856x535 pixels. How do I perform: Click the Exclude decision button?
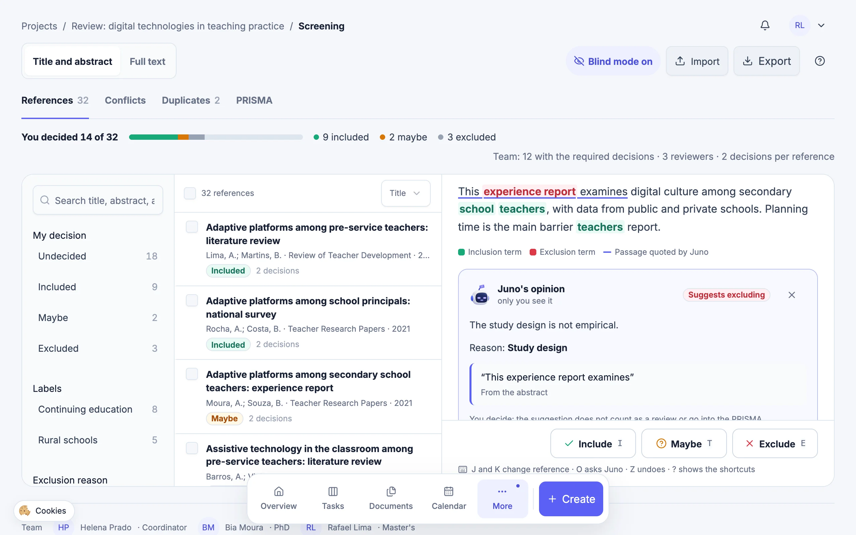[775, 443]
